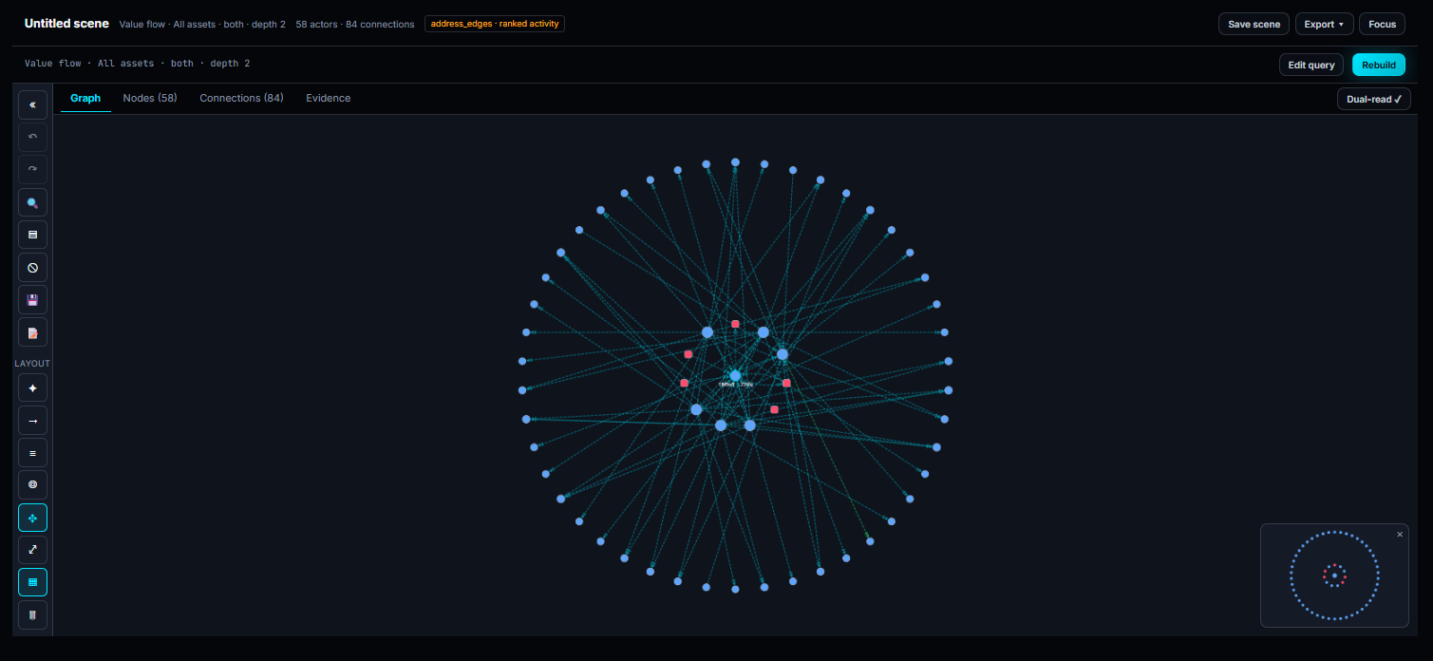
Task: Open the Export dropdown menu
Action: click(x=1324, y=24)
